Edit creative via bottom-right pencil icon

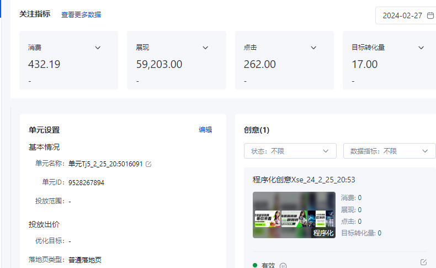(x=423, y=262)
